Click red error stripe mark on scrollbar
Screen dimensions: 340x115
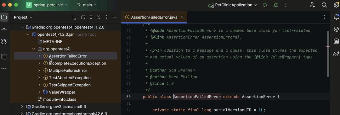coord(328,46)
